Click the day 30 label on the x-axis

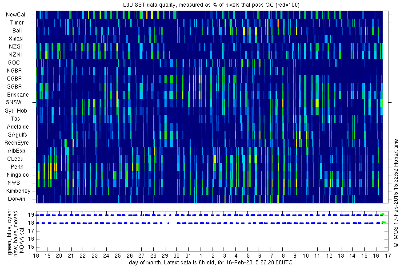coord(176,256)
